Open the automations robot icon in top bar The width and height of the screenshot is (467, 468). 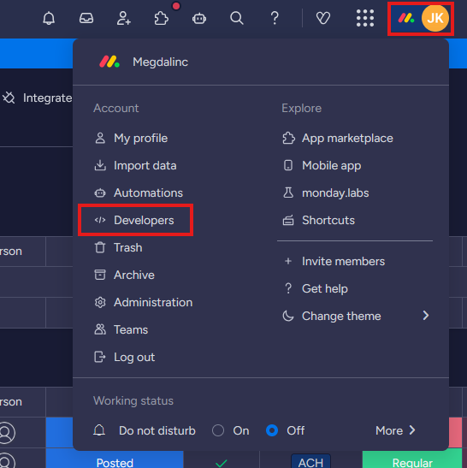199,19
